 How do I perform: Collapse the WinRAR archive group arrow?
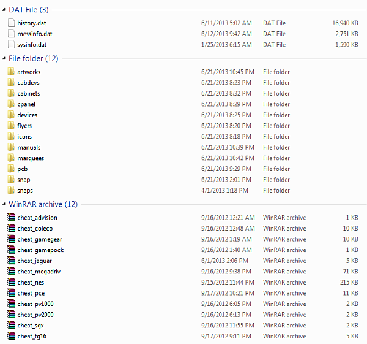coord(4,204)
